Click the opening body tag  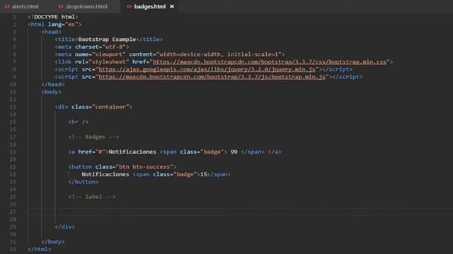(x=52, y=92)
